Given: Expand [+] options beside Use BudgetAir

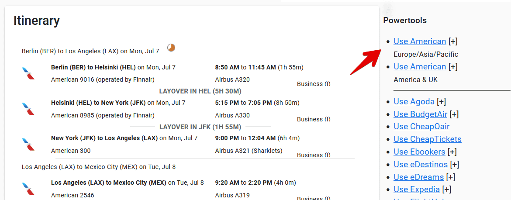Looking at the screenshot, I should (x=454, y=114).
